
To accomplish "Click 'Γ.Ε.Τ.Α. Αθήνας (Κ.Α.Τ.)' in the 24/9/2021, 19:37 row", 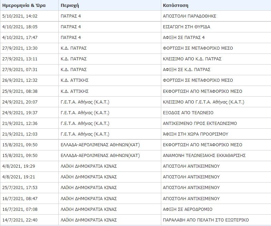I will tap(85, 113).
